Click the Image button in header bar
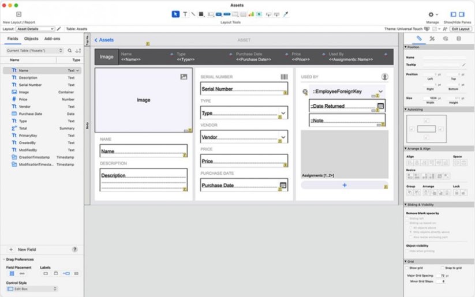475x297 pixels. tap(107, 57)
